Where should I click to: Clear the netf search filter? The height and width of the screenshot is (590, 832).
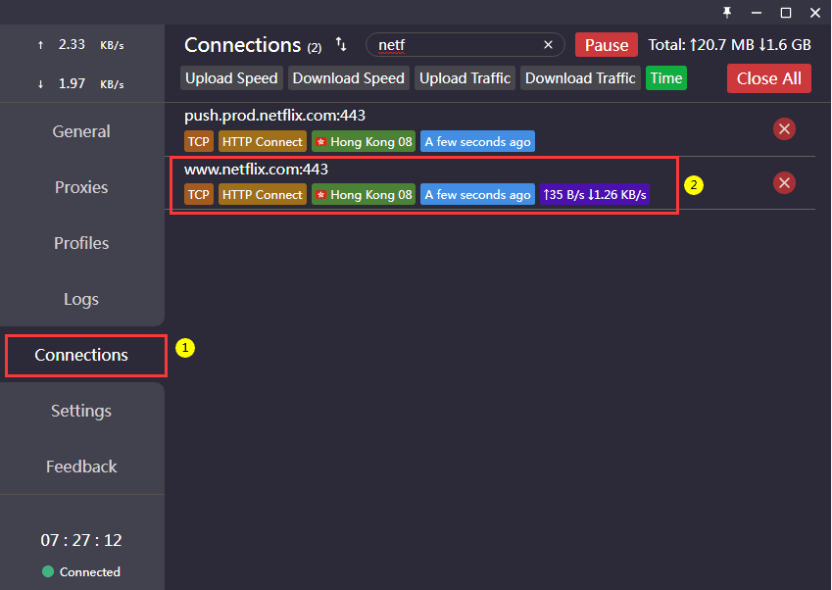pos(548,45)
